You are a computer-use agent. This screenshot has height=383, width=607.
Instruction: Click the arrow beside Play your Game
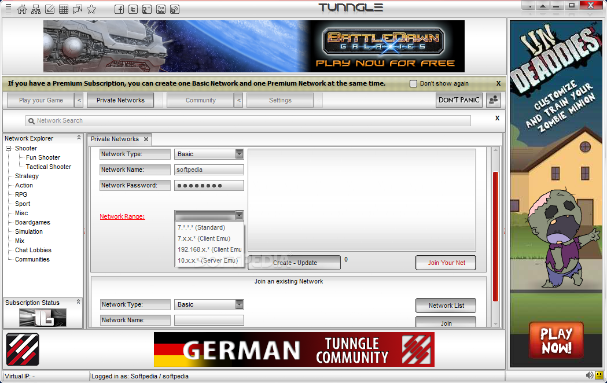tap(79, 100)
